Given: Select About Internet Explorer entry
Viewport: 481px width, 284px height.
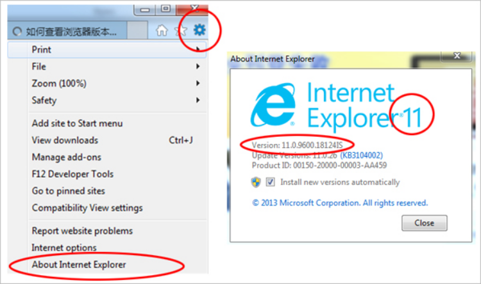Looking at the screenshot, I should pyautogui.click(x=107, y=264).
